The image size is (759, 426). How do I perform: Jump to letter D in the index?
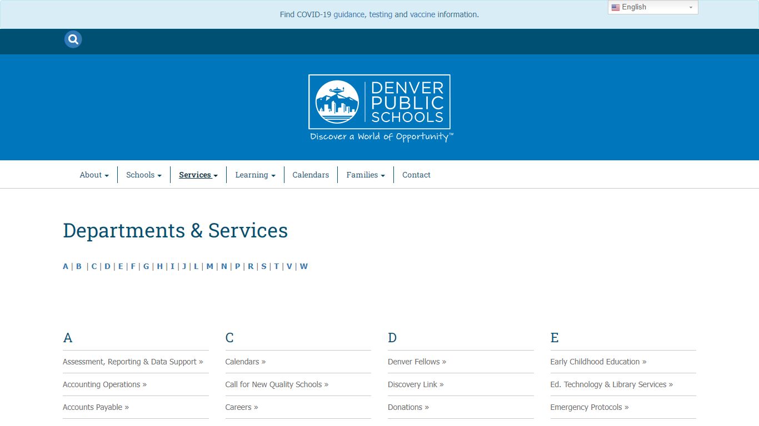(x=107, y=266)
